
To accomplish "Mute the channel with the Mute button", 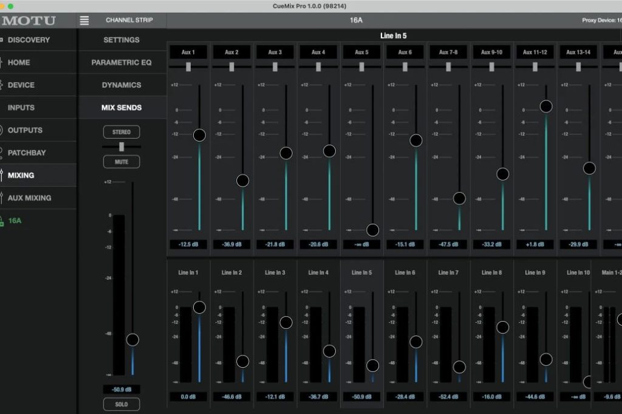I will (121, 162).
